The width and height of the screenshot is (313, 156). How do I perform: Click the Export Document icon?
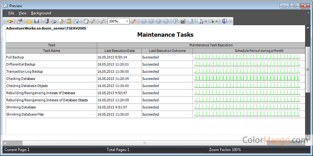(200, 21)
